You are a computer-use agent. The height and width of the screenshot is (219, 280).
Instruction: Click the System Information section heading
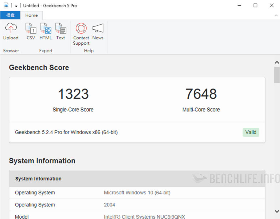pyautogui.click(x=42, y=161)
